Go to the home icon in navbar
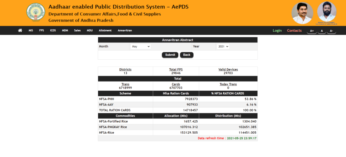Screen dimensions: 346x157 [20, 30]
